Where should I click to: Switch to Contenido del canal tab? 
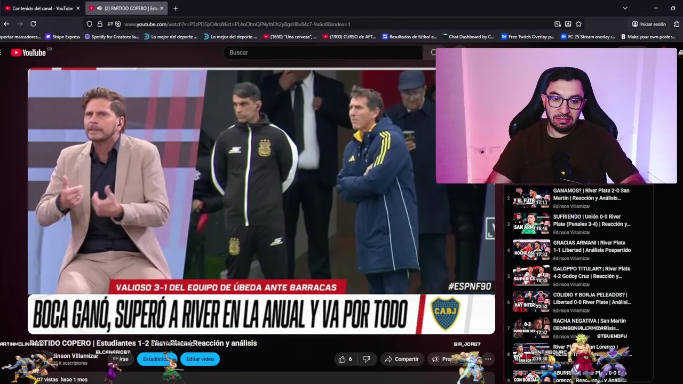pyautogui.click(x=42, y=9)
